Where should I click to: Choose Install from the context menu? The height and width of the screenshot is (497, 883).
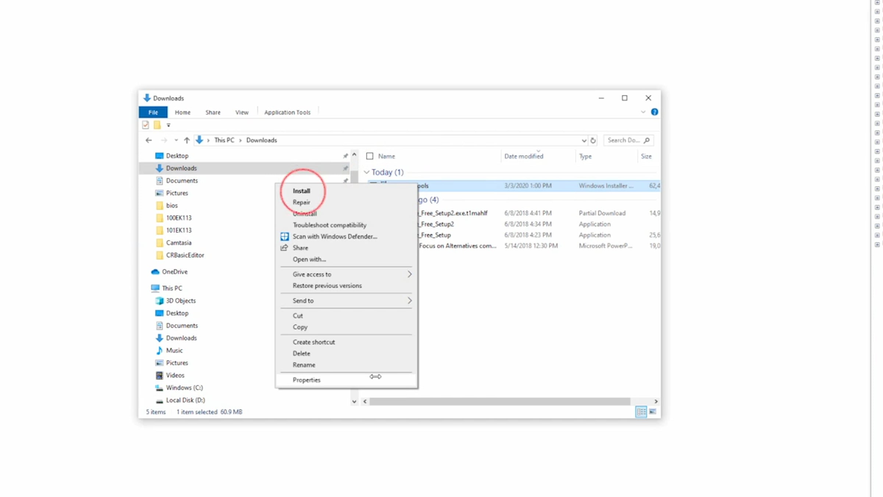point(301,191)
